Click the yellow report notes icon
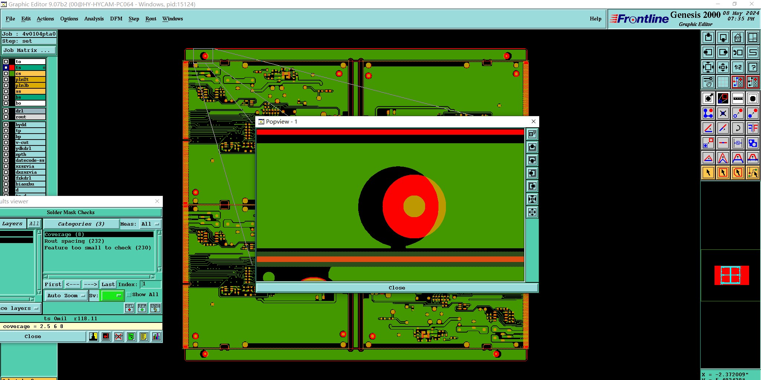 [144, 337]
